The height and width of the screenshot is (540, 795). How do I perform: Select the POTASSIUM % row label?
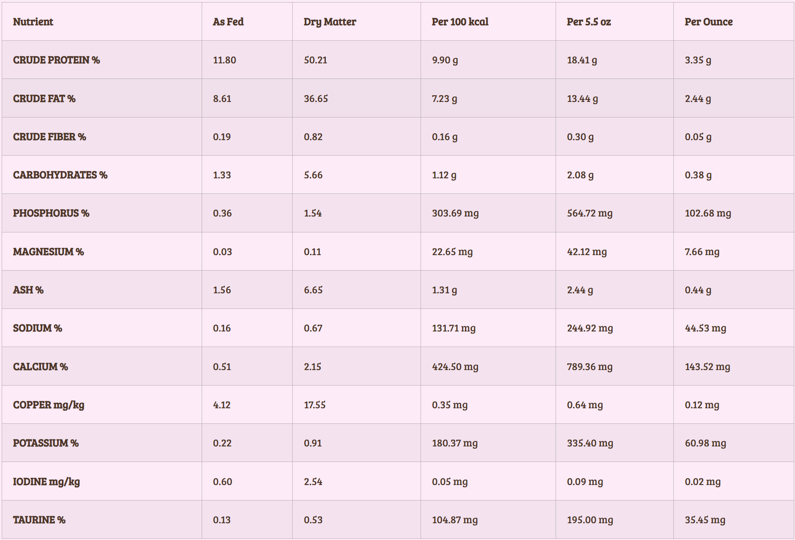click(x=46, y=443)
